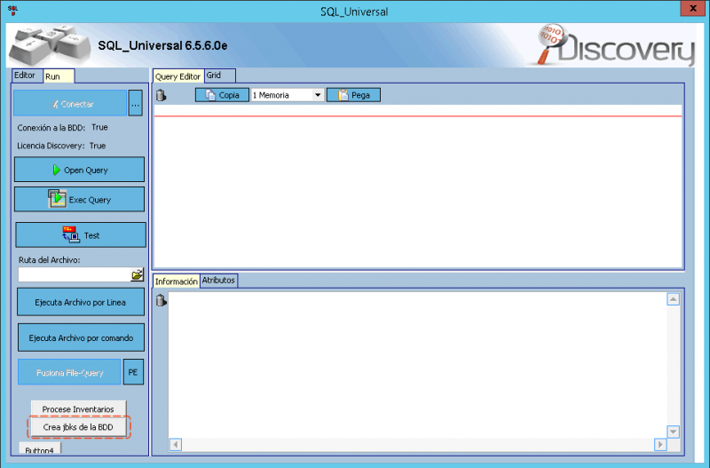Image resolution: width=710 pixels, height=468 pixels.
Task: Click inside the Información output area
Action: tap(416, 365)
